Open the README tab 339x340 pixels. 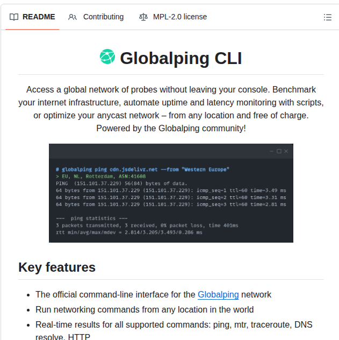[x=32, y=17]
